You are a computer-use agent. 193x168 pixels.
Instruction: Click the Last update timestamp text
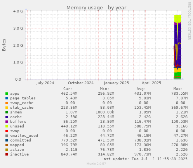pos(144,159)
